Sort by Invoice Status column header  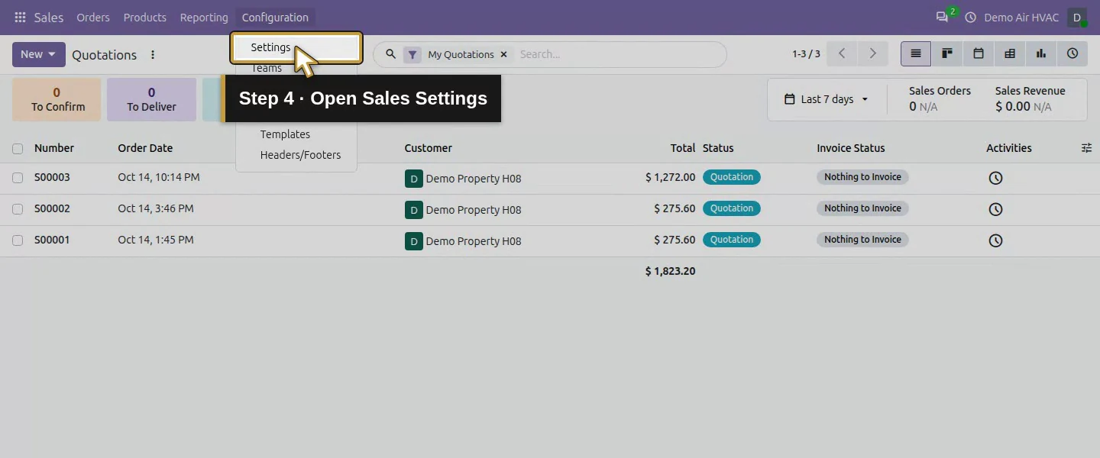coord(851,148)
